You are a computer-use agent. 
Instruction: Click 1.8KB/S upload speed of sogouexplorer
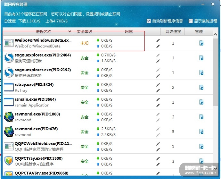[x=108, y=61]
